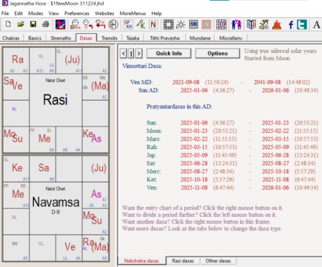
Task: Divide the Sat pratyantardasa period
Action: tap(232, 163)
